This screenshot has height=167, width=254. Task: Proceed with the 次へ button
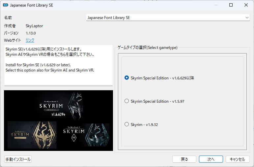[211, 159]
